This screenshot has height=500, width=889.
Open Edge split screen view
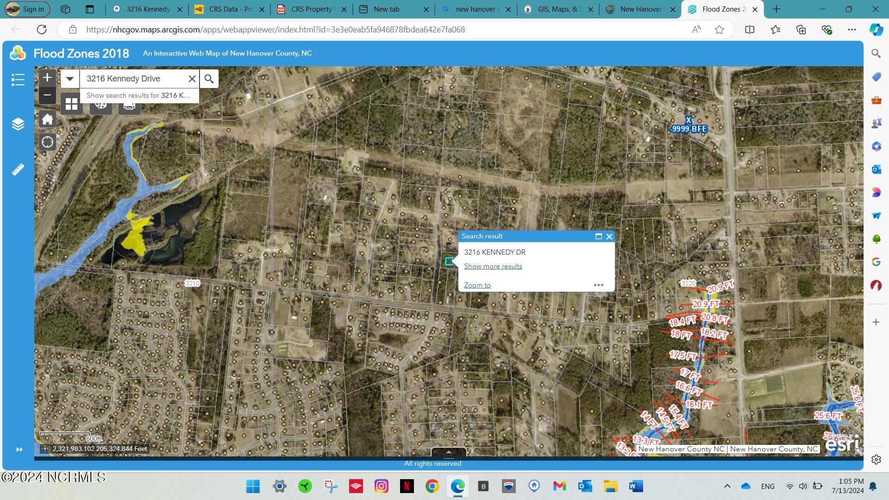(x=750, y=30)
